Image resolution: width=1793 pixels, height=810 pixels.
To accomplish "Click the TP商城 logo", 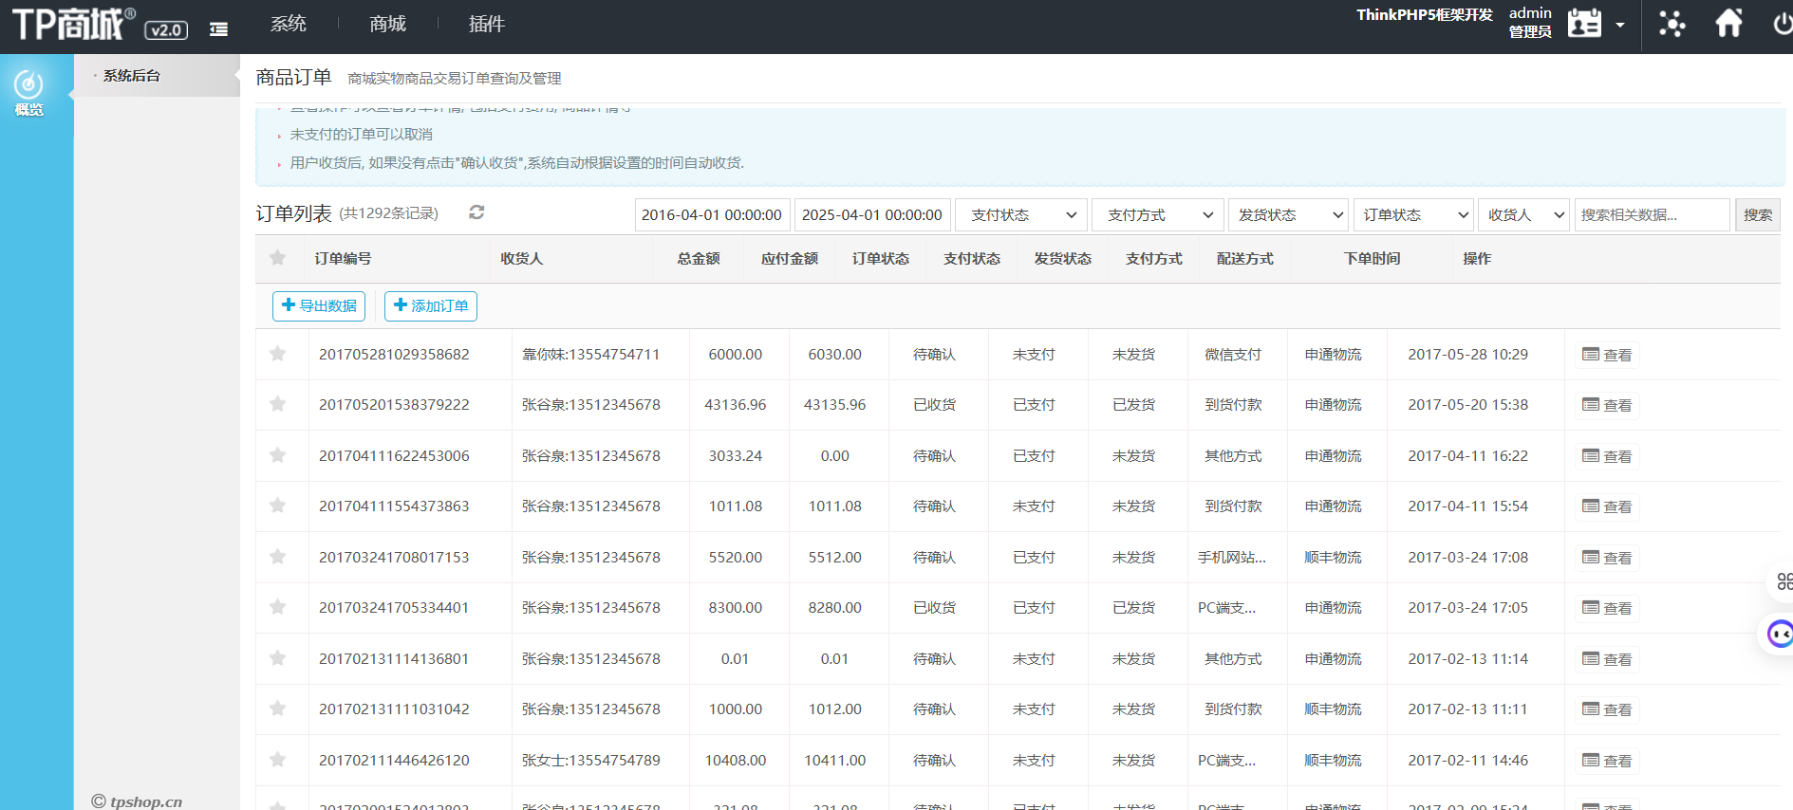I will [x=74, y=24].
